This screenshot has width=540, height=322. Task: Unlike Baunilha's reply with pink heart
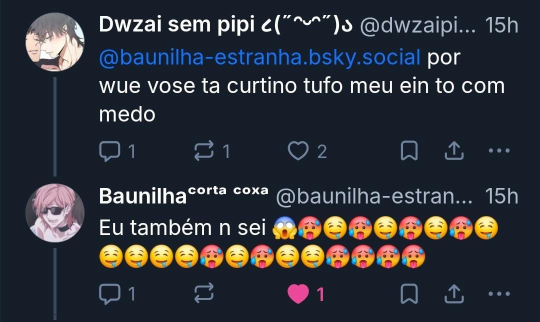306,294
